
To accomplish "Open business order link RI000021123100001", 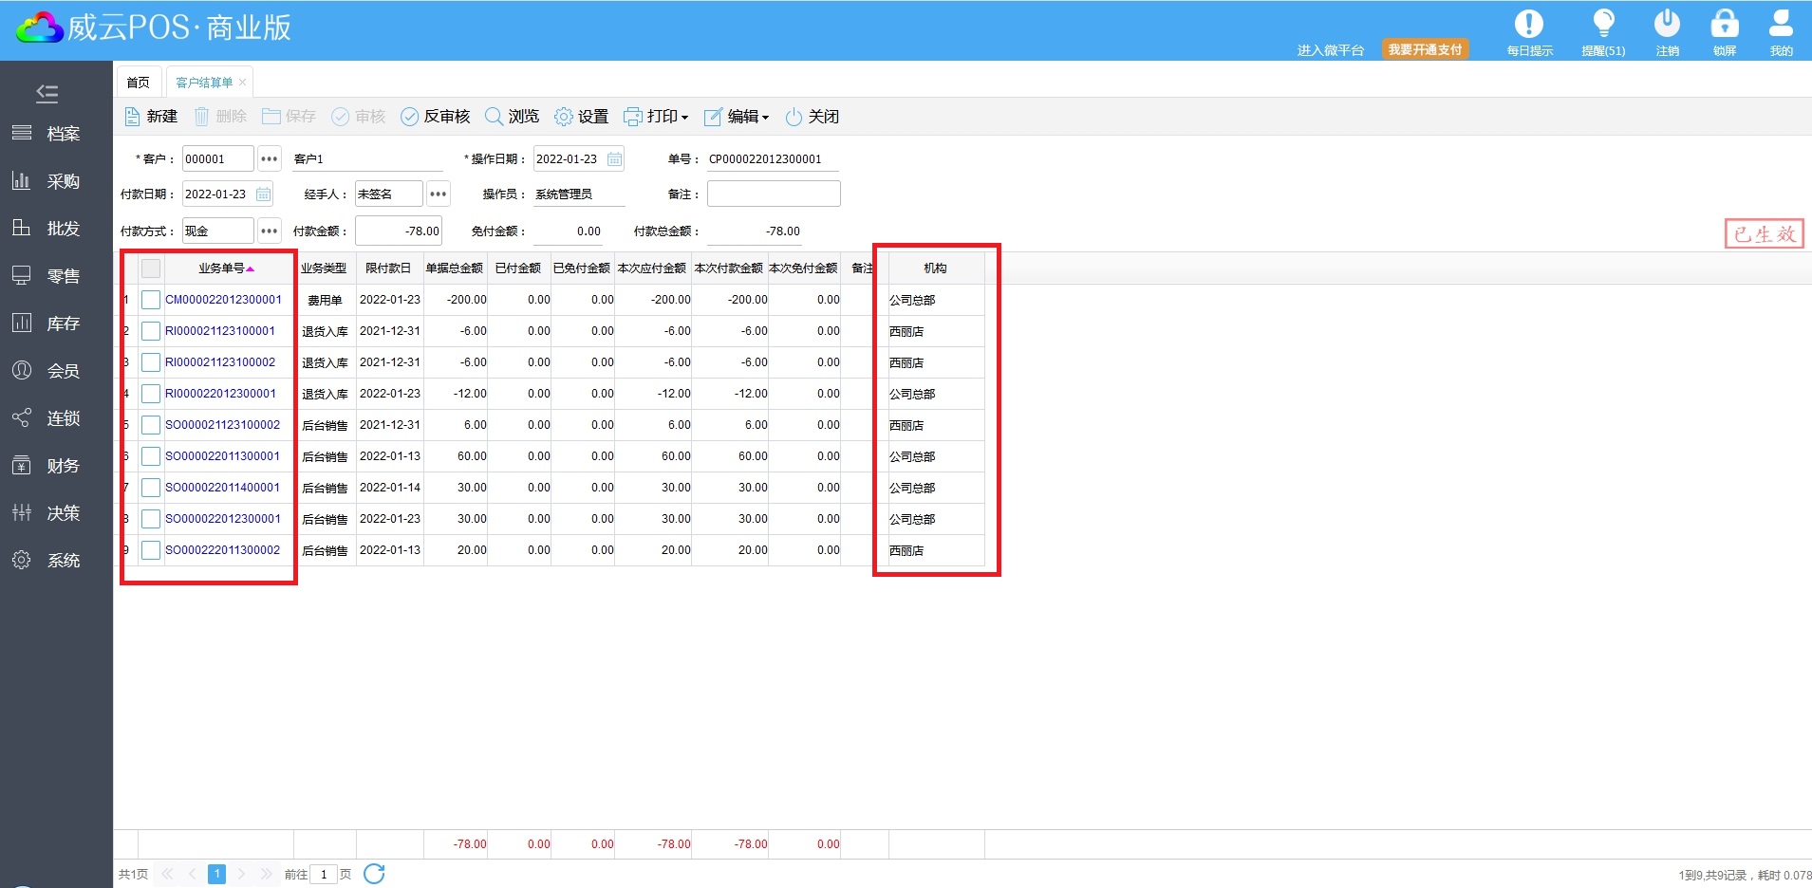I will (x=220, y=331).
